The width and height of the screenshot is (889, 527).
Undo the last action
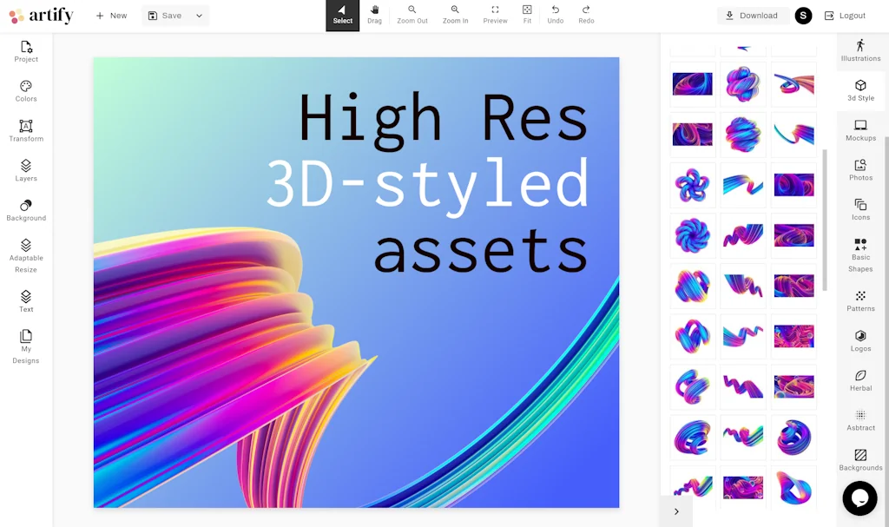556,15
